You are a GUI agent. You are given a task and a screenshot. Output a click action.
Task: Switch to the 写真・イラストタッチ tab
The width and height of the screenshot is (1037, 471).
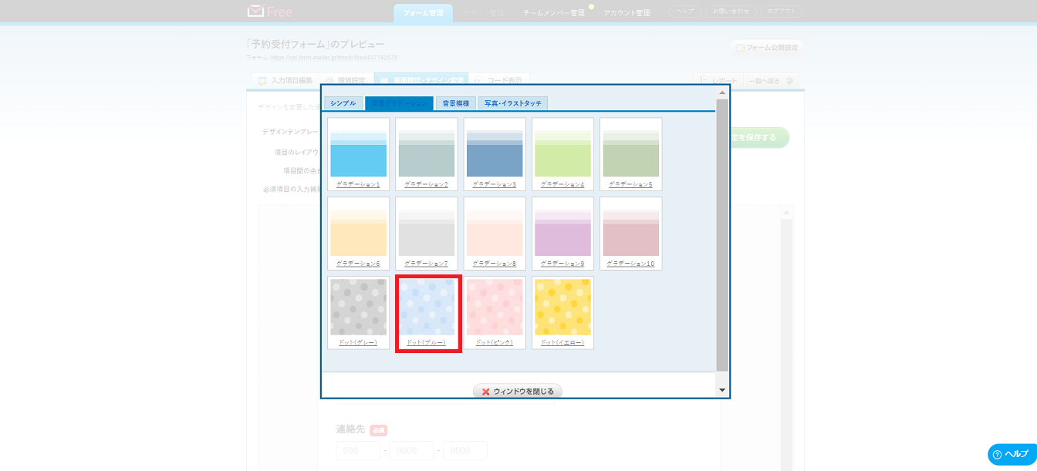tap(513, 103)
